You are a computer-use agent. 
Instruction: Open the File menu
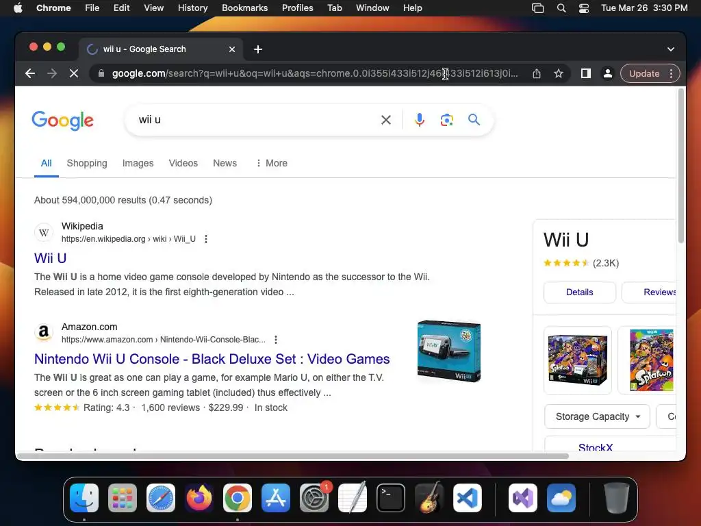click(x=92, y=8)
